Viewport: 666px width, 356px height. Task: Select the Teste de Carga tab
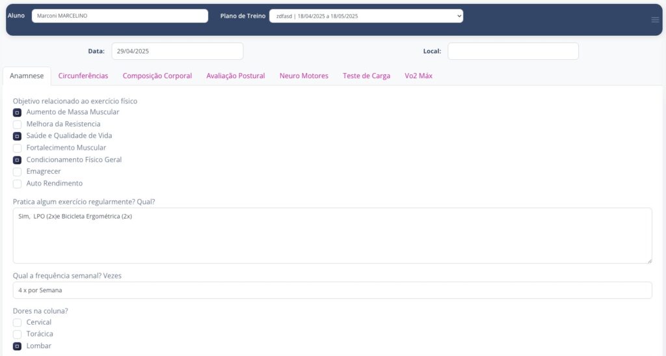click(366, 76)
